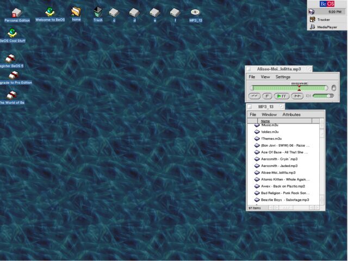The image size is (348, 261).
Task: Toggle play/pause in MediaPlayer
Action: tap(282, 96)
